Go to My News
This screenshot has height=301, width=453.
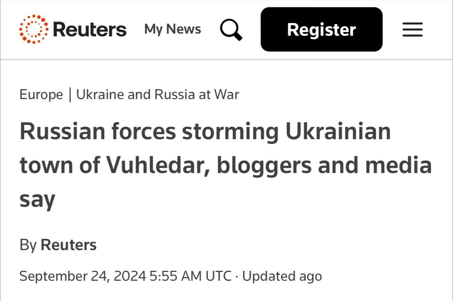point(173,29)
